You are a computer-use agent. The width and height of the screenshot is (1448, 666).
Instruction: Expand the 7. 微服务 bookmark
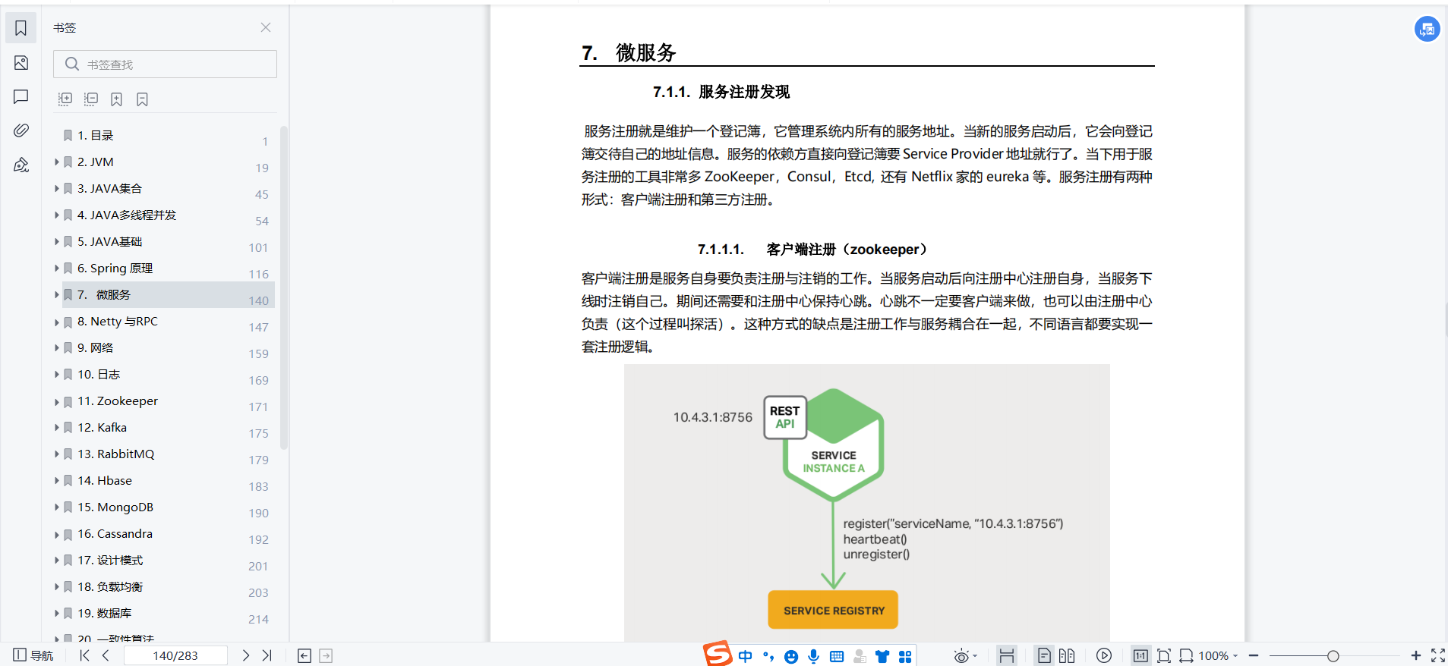(x=57, y=294)
